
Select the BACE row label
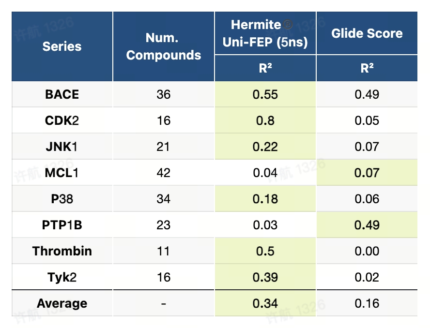[x=62, y=94]
